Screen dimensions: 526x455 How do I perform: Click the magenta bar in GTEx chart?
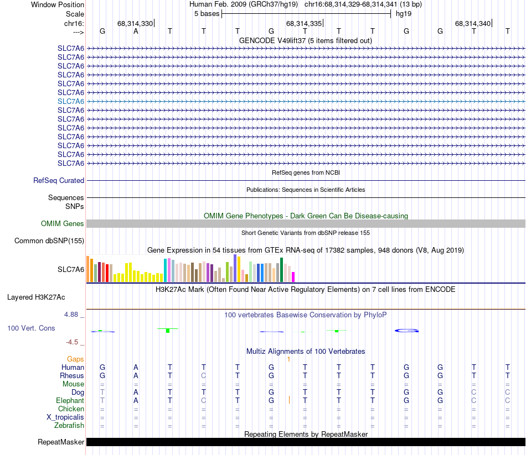[x=293, y=276]
